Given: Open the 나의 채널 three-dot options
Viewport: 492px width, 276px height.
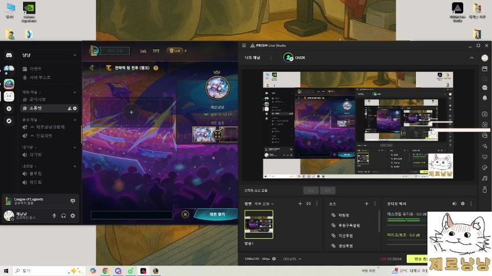Looking at the screenshot, I should tap(271, 57).
